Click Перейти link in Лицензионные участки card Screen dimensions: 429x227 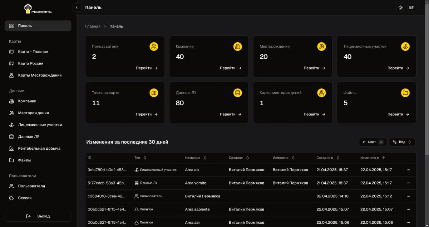tap(398, 68)
